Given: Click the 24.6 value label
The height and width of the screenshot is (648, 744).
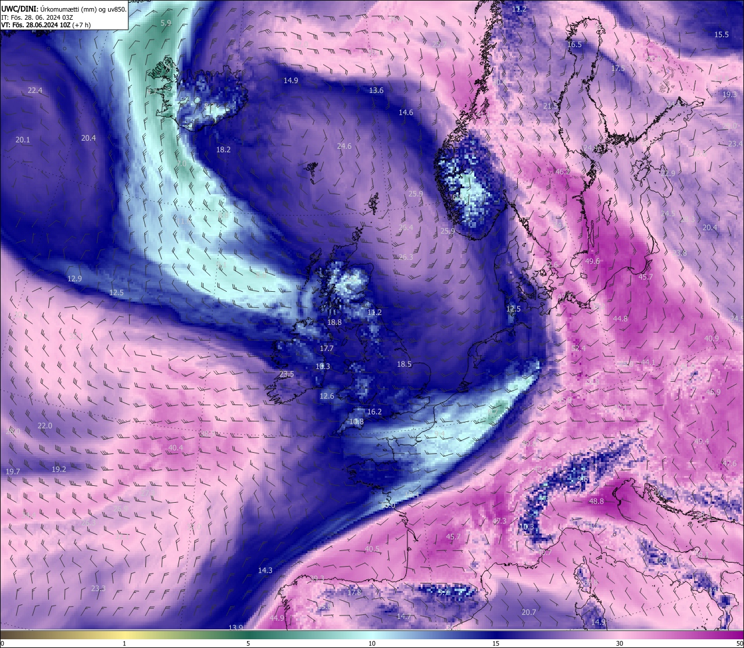Looking at the screenshot, I should [344, 146].
